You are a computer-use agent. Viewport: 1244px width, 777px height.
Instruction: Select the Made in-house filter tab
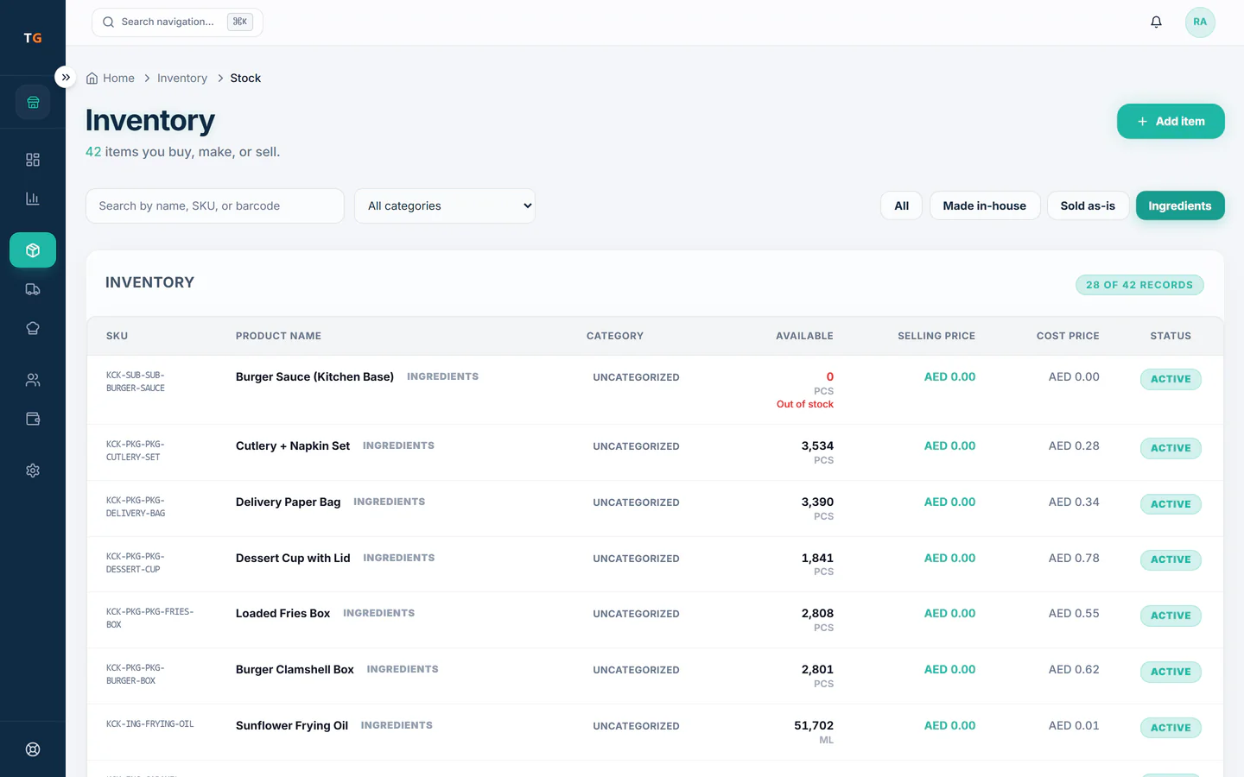985,206
